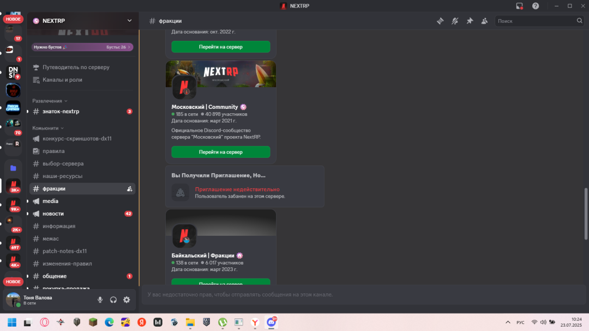Toggle microphone mute in the user panel
This screenshot has height=331, width=589.
click(x=100, y=299)
